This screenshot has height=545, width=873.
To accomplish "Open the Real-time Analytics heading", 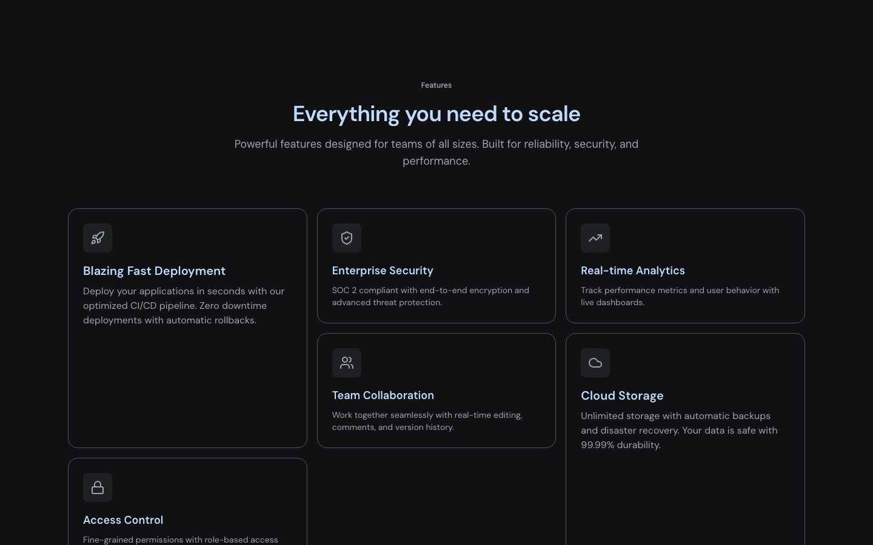I will tap(632, 271).
